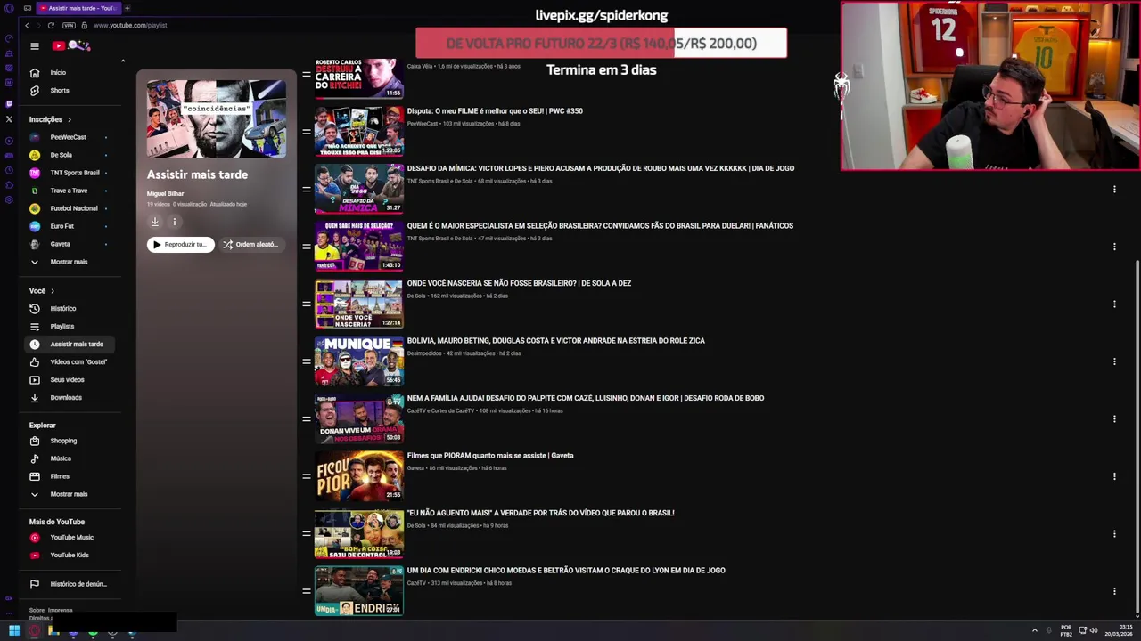Screen dimensions: 1141x641
Task: Open options for Desafio da Mímica video
Action: [1114, 189]
